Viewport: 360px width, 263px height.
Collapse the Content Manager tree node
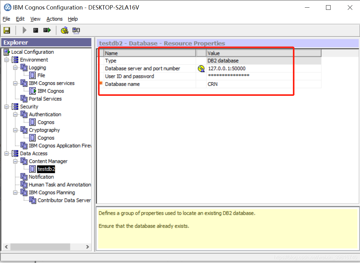point(15,162)
